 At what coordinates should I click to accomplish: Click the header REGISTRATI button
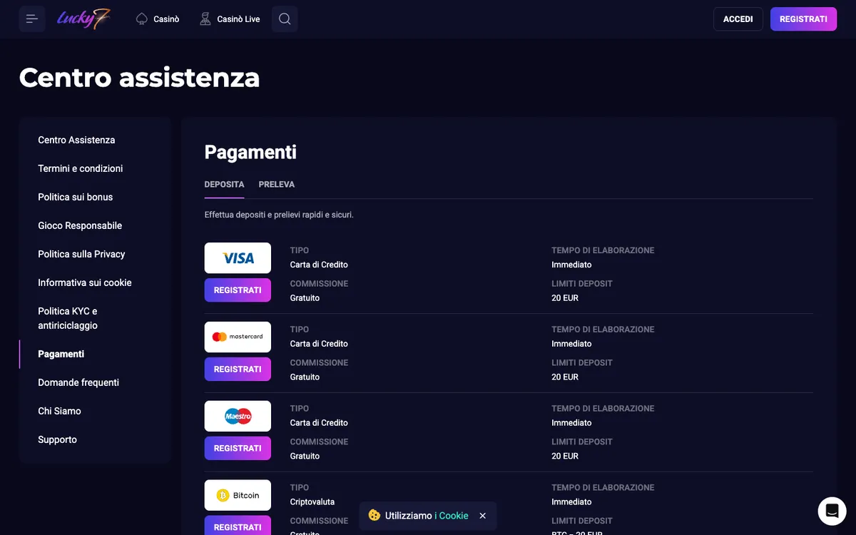tap(803, 19)
